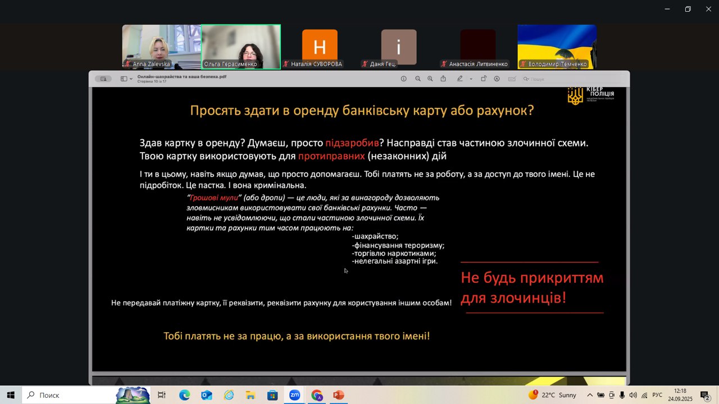Click the zoom out magnifier in PDF toolbar
719x404 pixels.
pos(418,79)
